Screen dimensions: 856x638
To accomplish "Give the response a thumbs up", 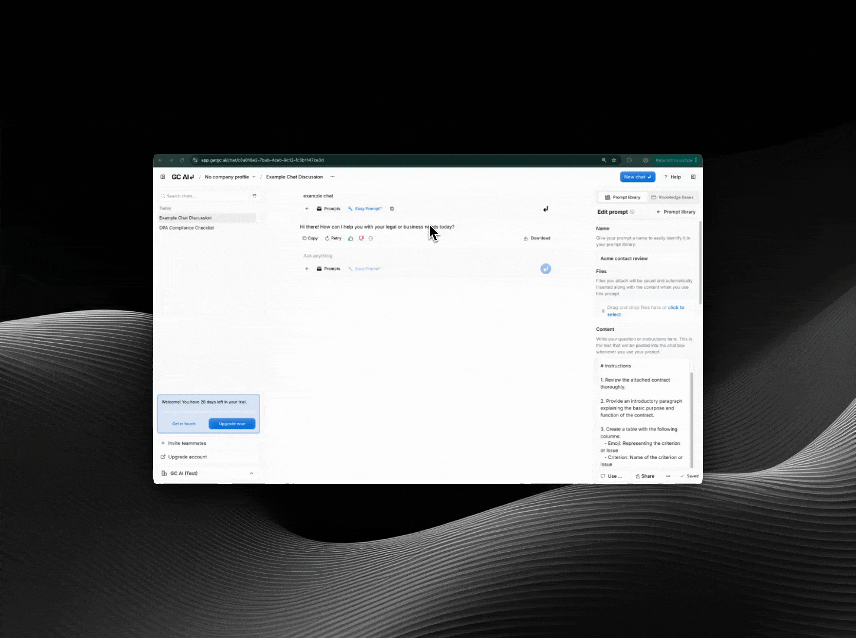I will pyautogui.click(x=351, y=238).
